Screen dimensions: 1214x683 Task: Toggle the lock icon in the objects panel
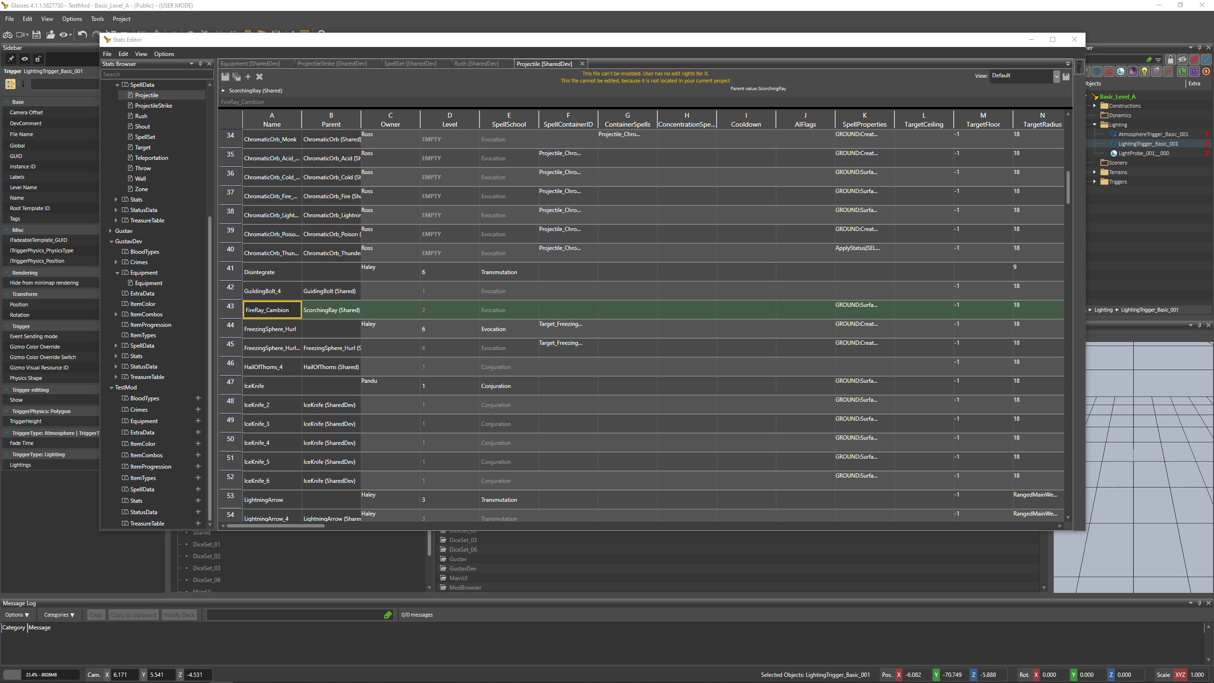(x=1170, y=60)
